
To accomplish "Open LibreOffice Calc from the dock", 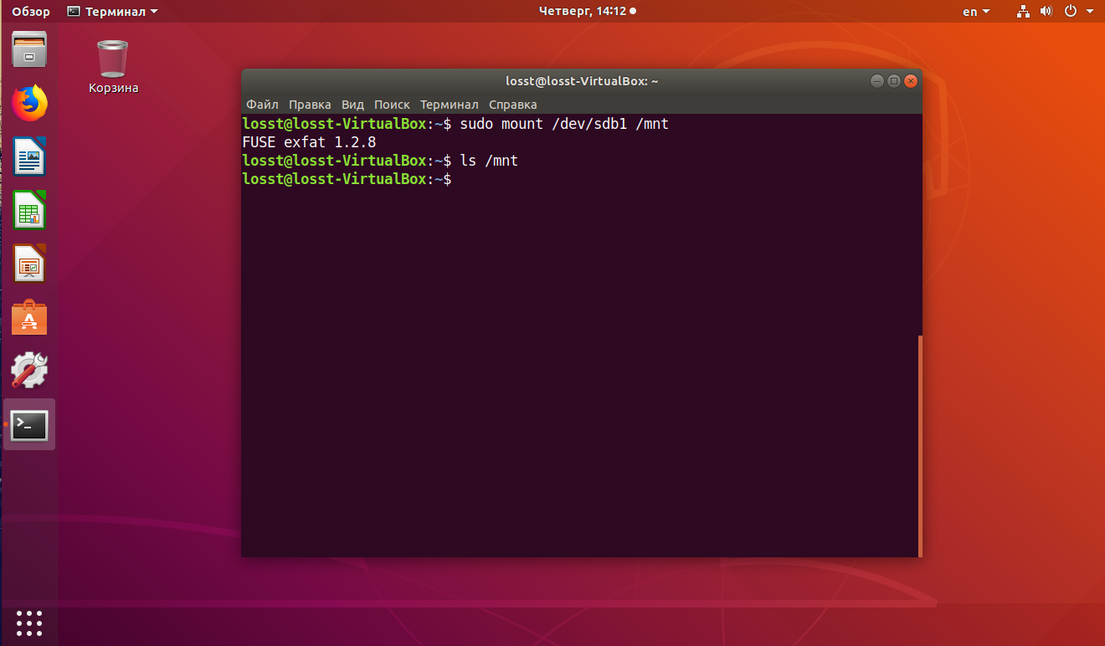I will (x=29, y=210).
